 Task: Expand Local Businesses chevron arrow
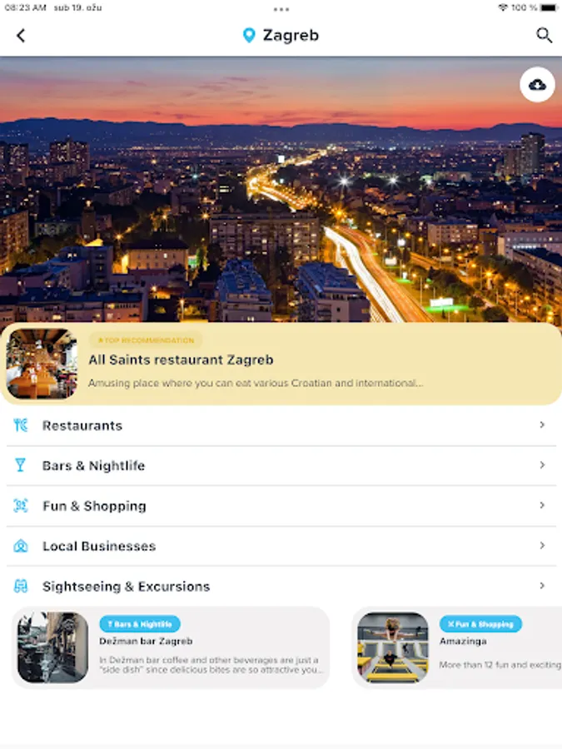pyautogui.click(x=542, y=545)
